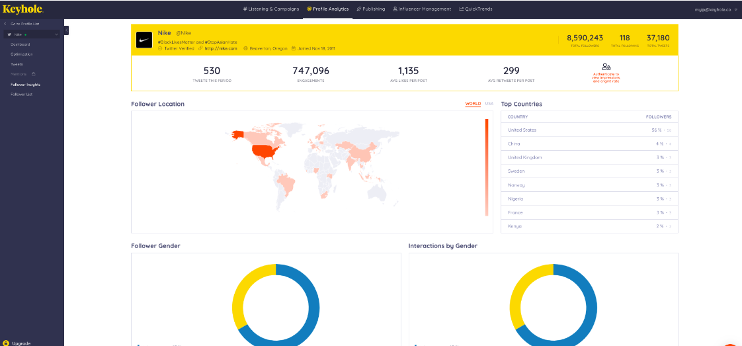Select the Norway row in Top Countries
Viewport: 742px width, 346px height.
(589, 185)
